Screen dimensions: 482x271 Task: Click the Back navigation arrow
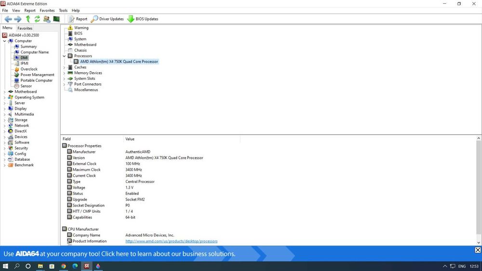[8, 19]
